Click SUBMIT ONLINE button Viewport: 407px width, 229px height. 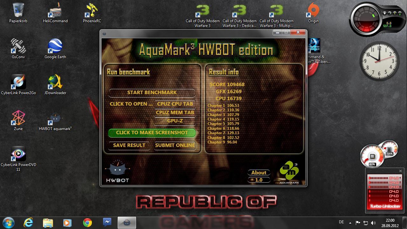pos(175,145)
